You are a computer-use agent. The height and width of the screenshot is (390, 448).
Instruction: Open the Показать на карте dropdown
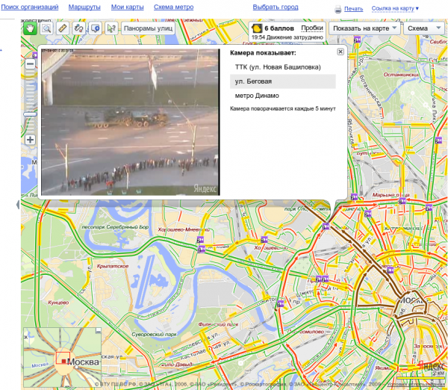[x=365, y=28]
